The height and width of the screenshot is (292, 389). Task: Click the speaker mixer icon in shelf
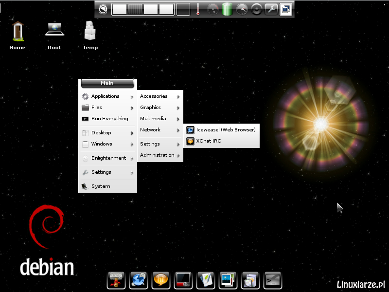point(256,9)
